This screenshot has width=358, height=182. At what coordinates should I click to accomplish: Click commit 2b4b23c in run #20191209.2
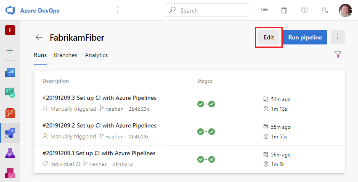coord(139,137)
